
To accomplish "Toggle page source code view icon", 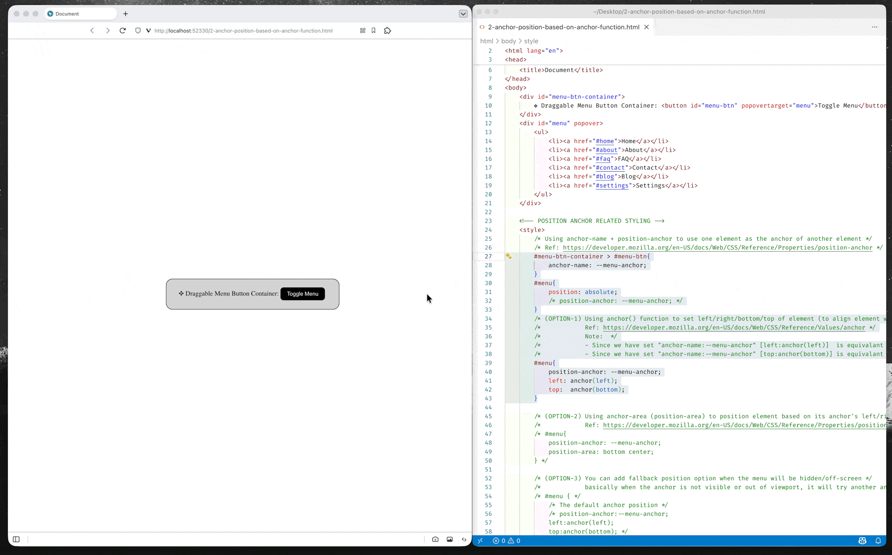I will point(464,539).
